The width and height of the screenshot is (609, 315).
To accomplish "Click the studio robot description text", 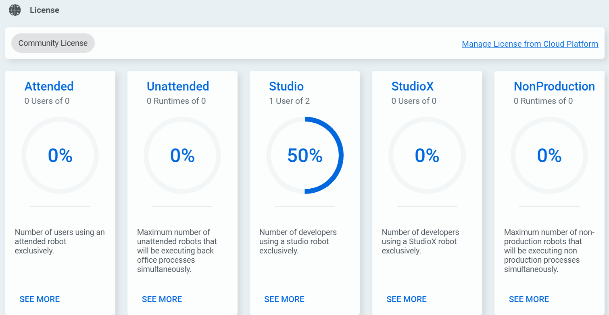I will tap(298, 241).
